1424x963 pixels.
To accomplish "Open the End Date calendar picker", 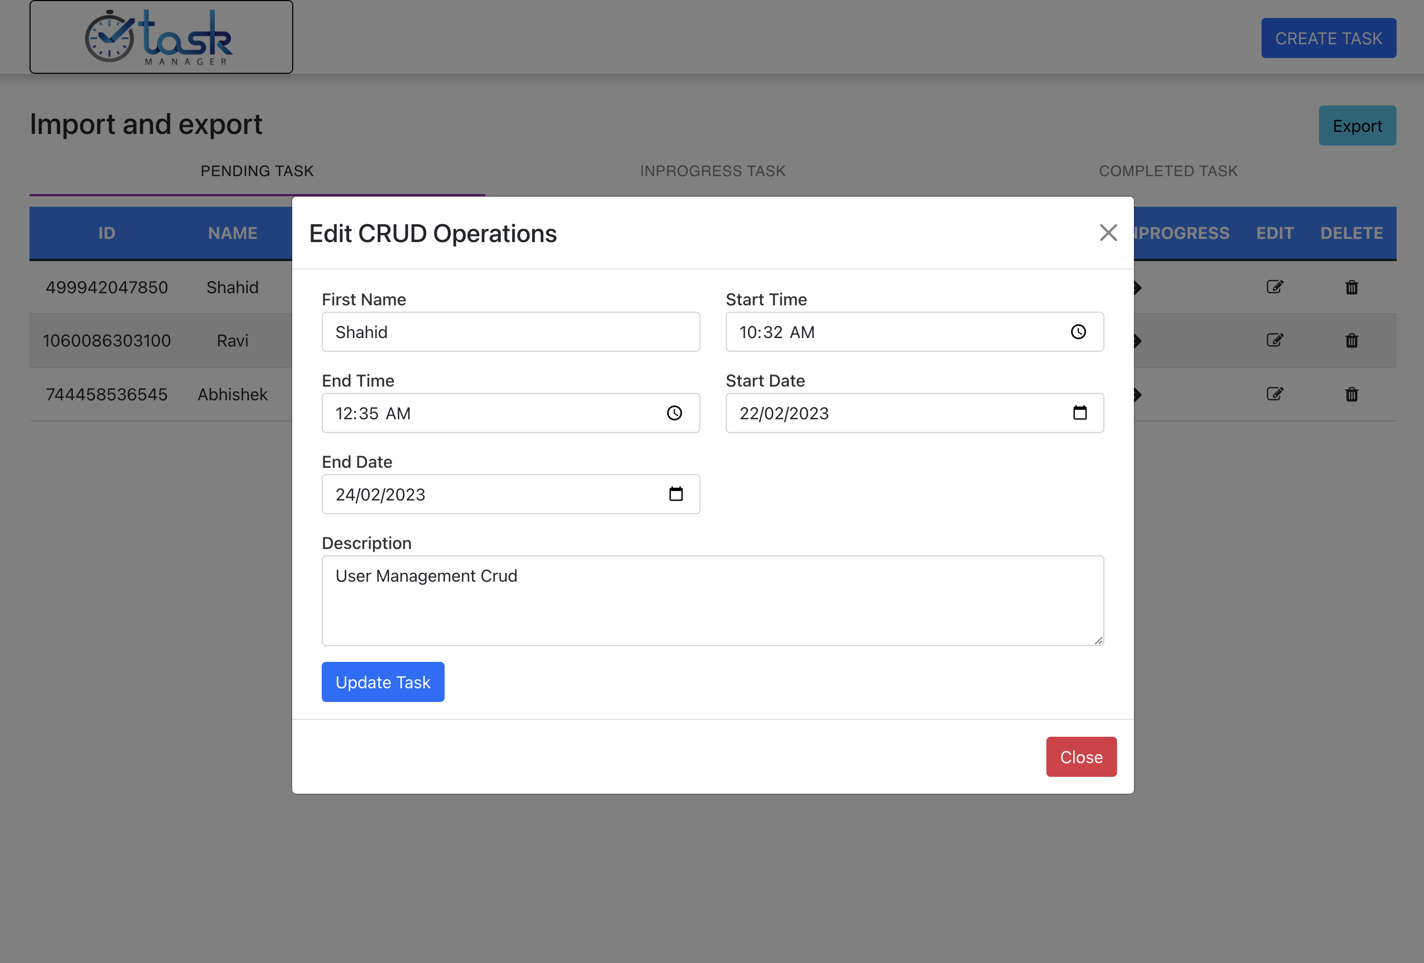I will [675, 494].
